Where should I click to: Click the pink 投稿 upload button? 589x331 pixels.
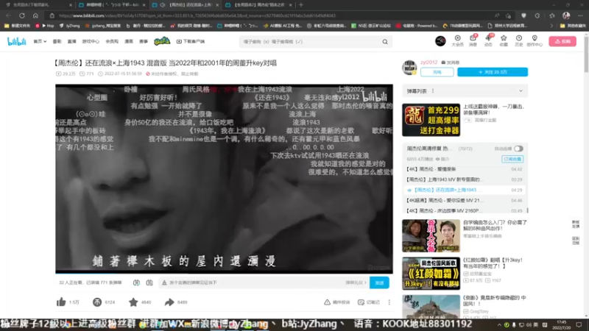coord(562,41)
